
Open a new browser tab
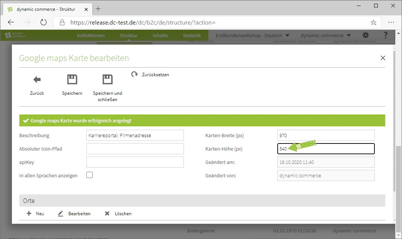(98, 9)
